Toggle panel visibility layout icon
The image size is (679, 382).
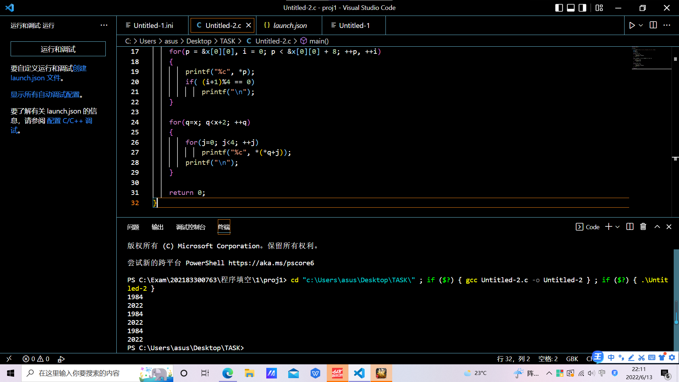(x=571, y=8)
